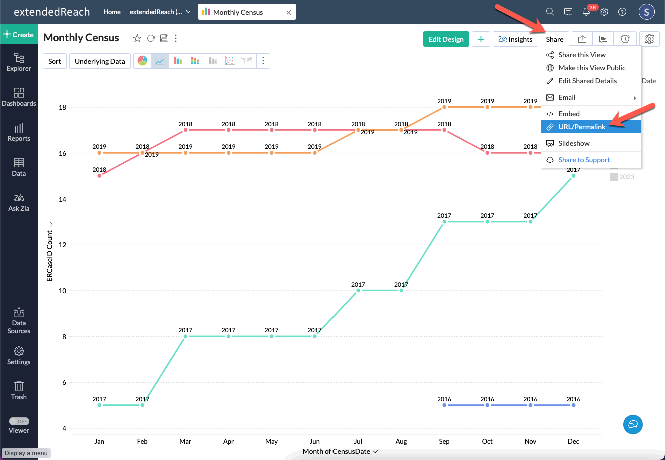This screenshot has width=665, height=460.
Task: Select the map chart type
Action: pyautogui.click(x=247, y=61)
